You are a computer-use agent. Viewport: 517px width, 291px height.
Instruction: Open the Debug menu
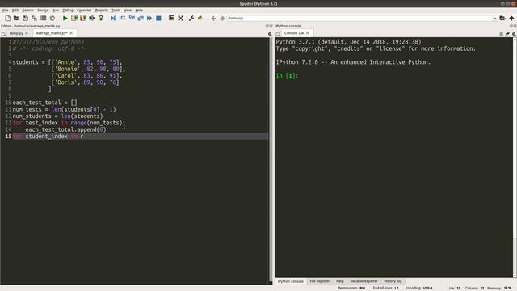[x=68, y=11]
